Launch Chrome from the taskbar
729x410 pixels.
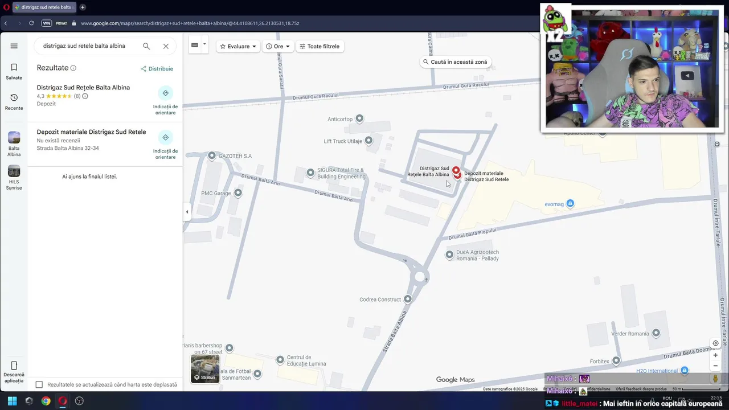coord(46,401)
